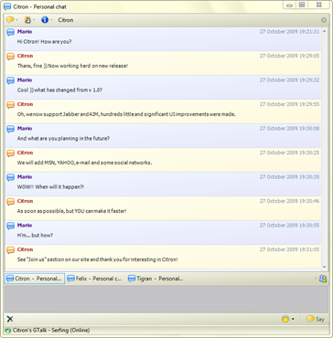The width and height of the screenshot is (333, 338).
Task: Open the smiley emoticon picker
Action: click(x=285, y=319)
